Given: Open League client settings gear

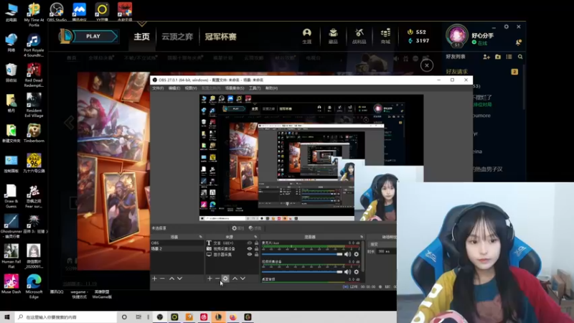Looking at the screenshot, I should pyautogui.click(x=507, y=27).
